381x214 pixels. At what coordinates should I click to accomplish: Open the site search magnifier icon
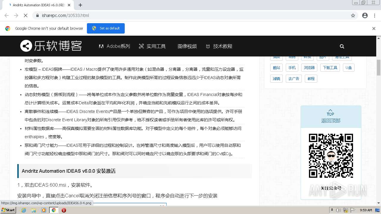[342, 46]
